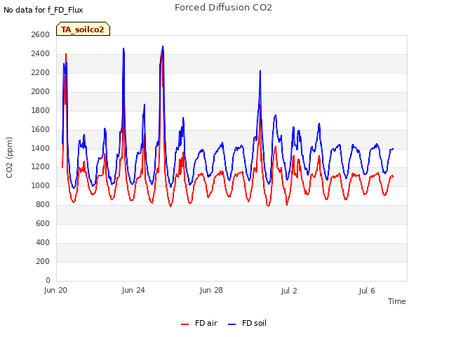Click the Jun 24 x-axis label
This screenshot has height=337, width=449.
tap(133, 290)
